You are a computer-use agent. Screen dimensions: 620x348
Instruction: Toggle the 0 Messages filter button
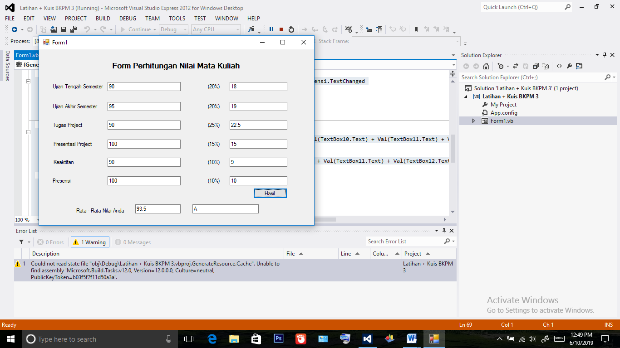133,242
